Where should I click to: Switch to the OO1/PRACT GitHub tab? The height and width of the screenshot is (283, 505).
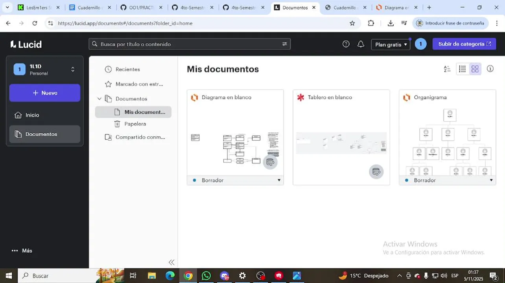[x=141, y=7]
